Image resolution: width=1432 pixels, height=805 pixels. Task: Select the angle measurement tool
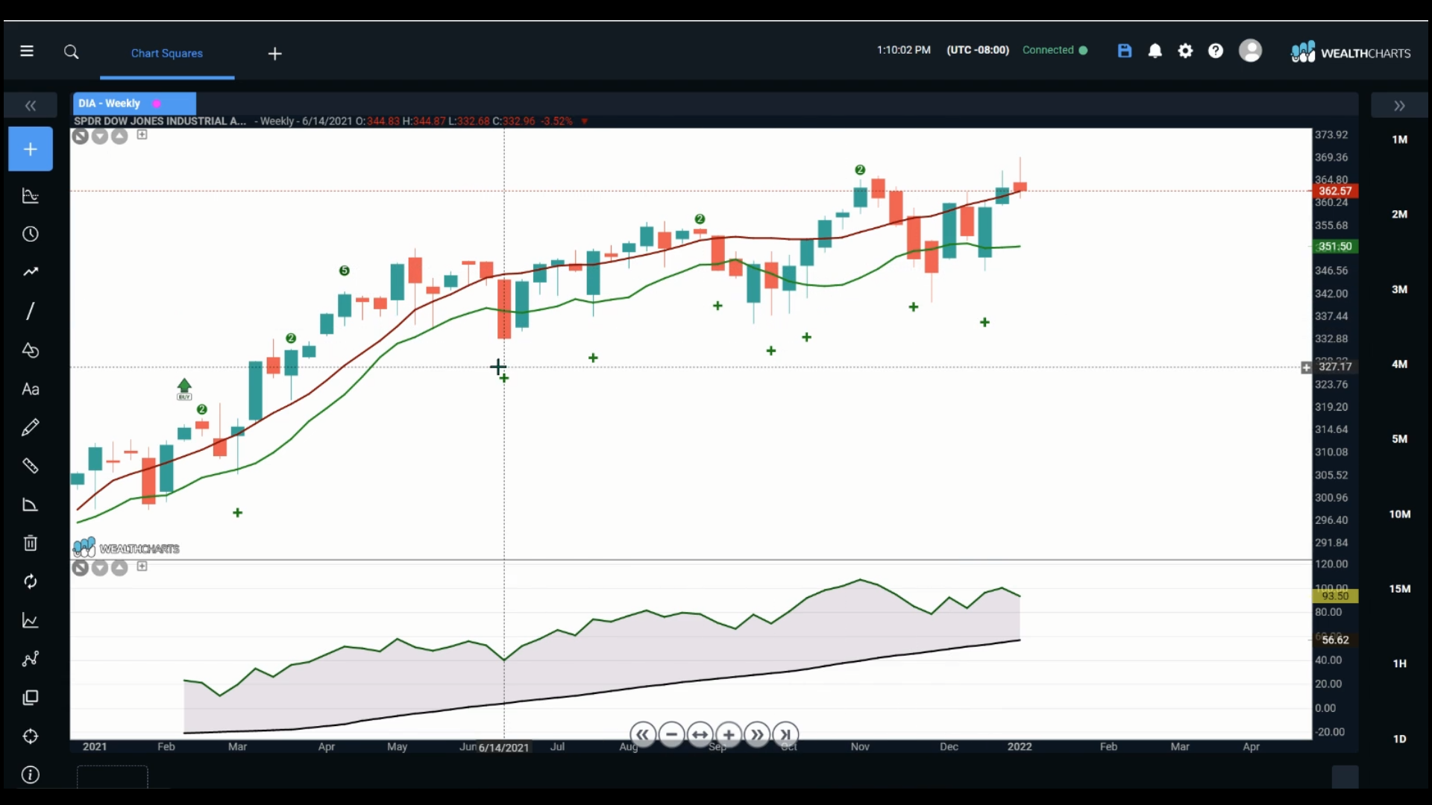point(31,505)
